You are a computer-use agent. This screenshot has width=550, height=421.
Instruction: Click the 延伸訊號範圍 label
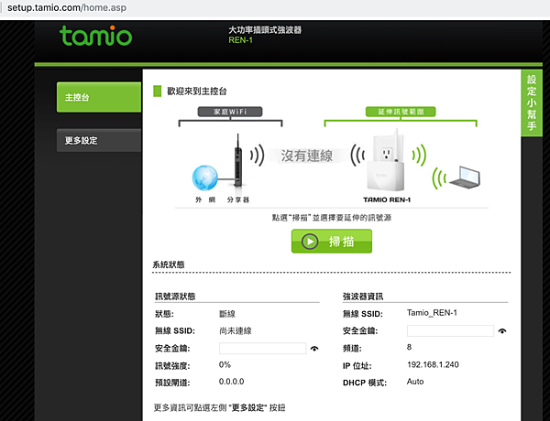coord(401,112)
